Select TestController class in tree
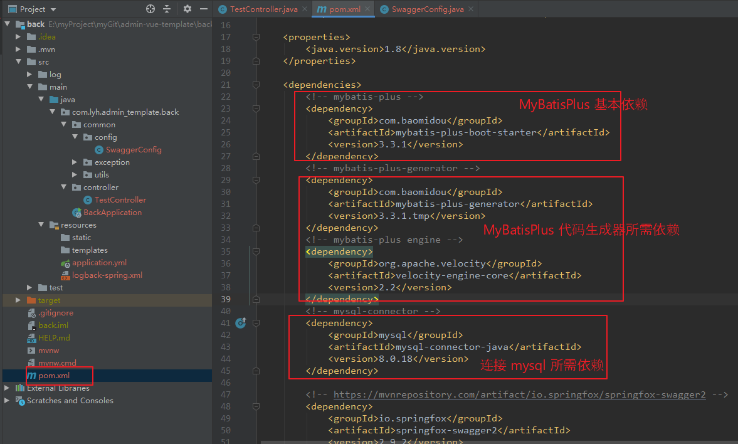Screen dimensions: 738x444 [x=120, y=199]
